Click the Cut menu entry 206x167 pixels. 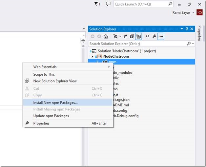[x=68, y=88]
